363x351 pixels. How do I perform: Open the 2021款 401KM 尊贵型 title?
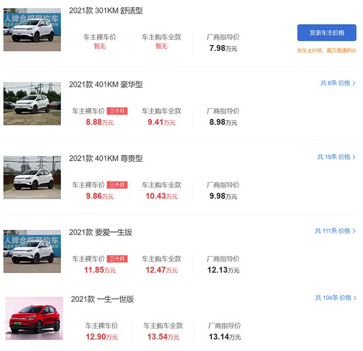[106, 158]
